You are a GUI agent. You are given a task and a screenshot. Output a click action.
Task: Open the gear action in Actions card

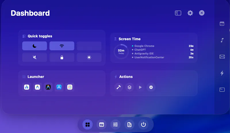[x=151, y=87]
